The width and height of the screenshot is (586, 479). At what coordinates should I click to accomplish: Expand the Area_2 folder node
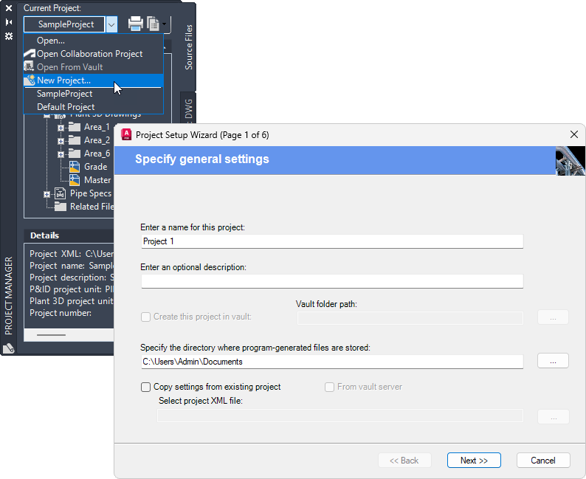point(61,141)
